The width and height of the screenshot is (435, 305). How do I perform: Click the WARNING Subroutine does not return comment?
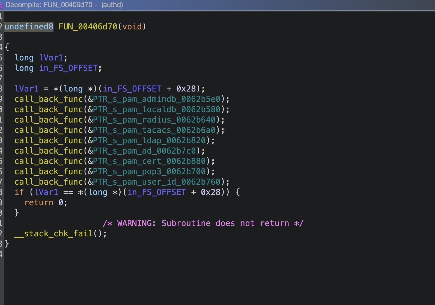coord(203,223)
